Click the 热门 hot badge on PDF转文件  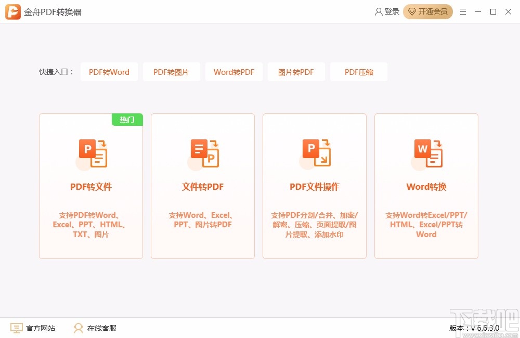127,120
